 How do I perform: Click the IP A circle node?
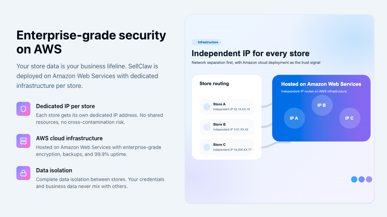click(x=294, y=118)
